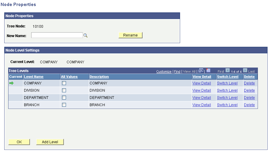Open the New Name lookup magnifier
270x152 pixels.
85,36
